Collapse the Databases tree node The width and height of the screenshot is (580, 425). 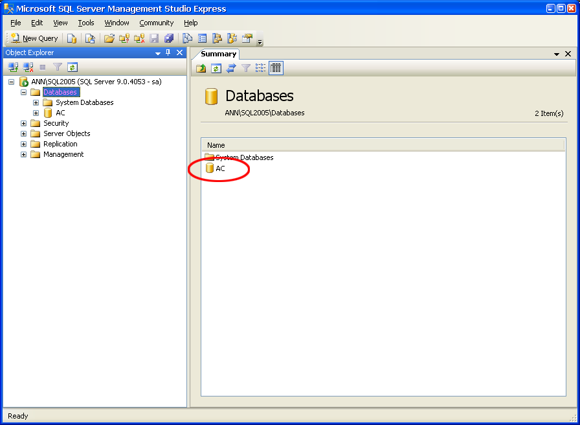[x=24, y=92]
